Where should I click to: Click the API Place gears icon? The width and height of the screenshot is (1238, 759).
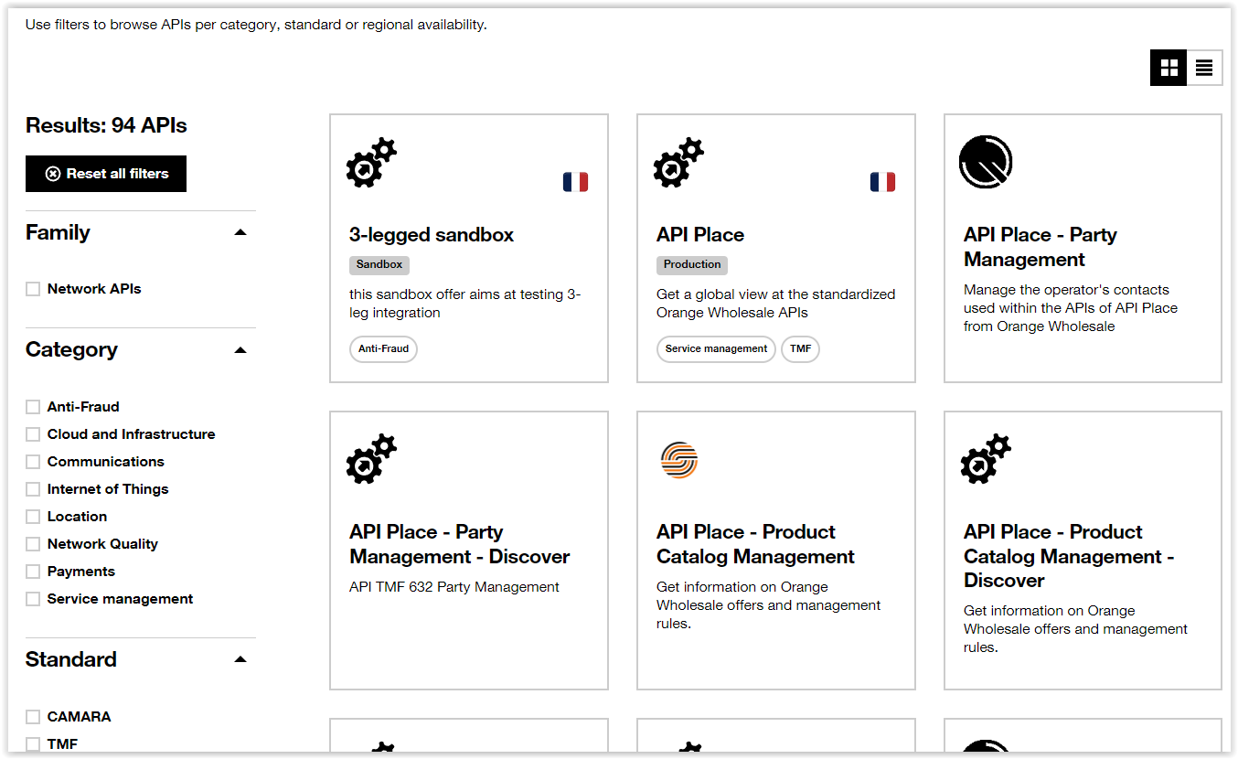[678, 164]
